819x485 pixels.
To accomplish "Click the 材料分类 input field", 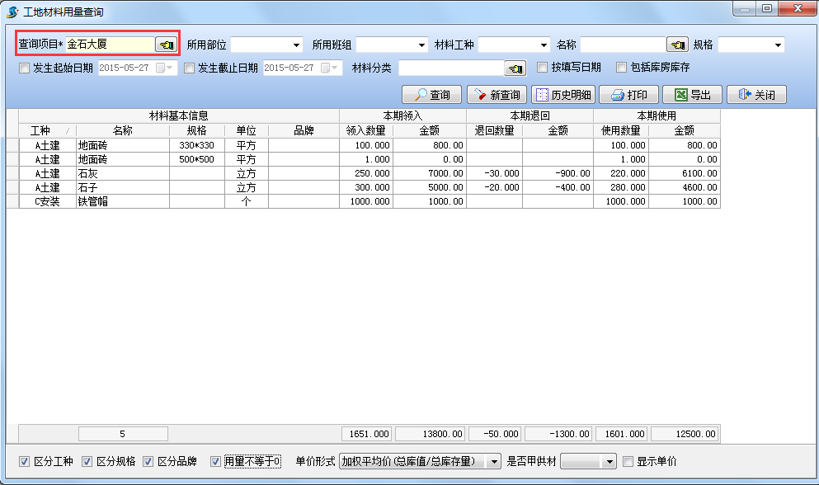I will 450,68.
